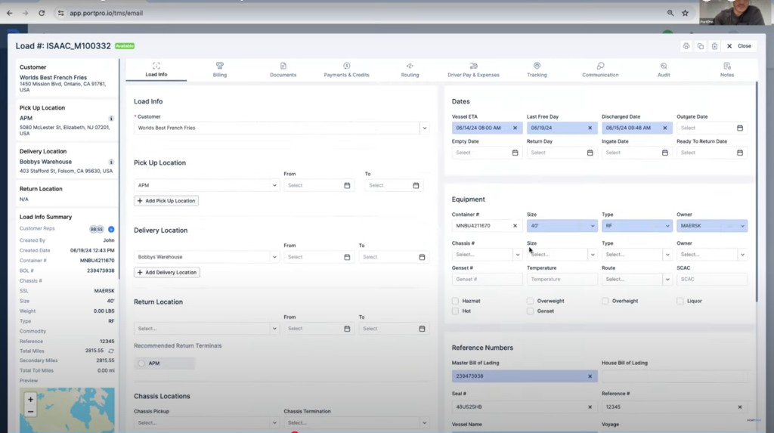Click the Temperature input field
The image size is (774, 433).
point(562,280)
